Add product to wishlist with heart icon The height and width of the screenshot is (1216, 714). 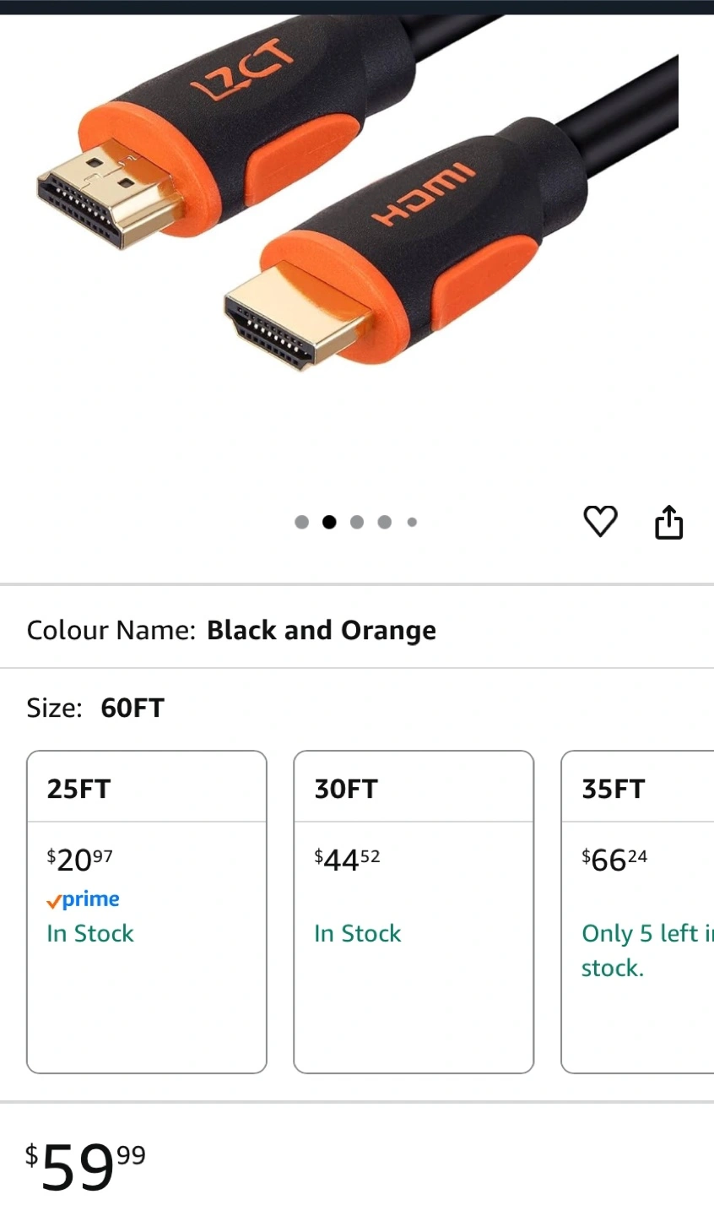pos(600,521)
